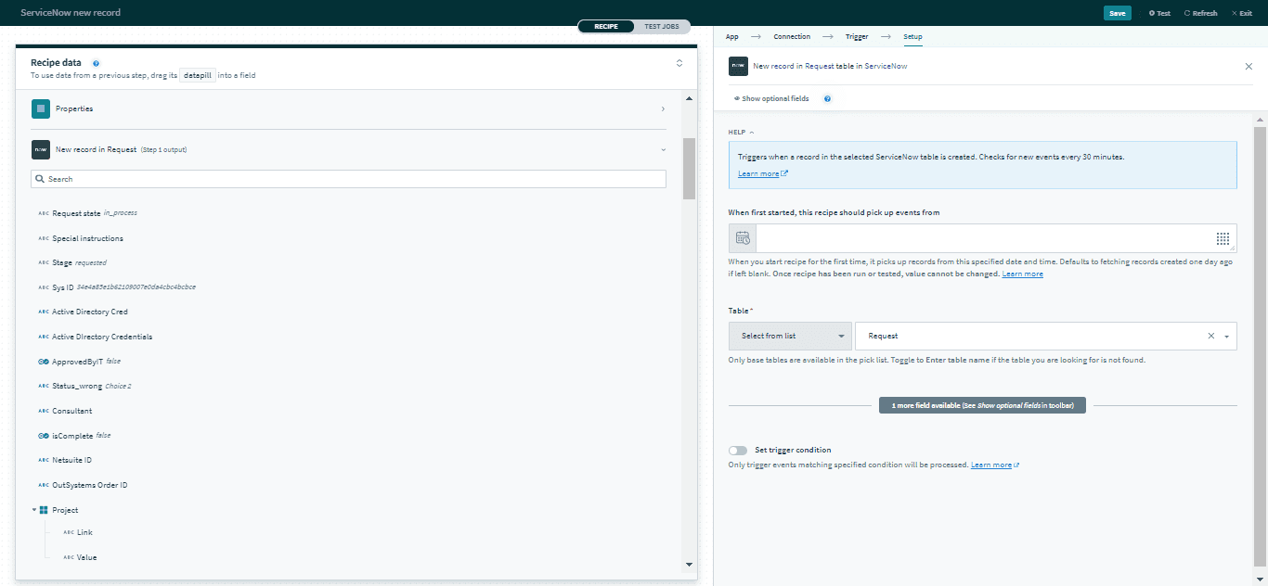Click the datapill Search field

click(348, 179)
